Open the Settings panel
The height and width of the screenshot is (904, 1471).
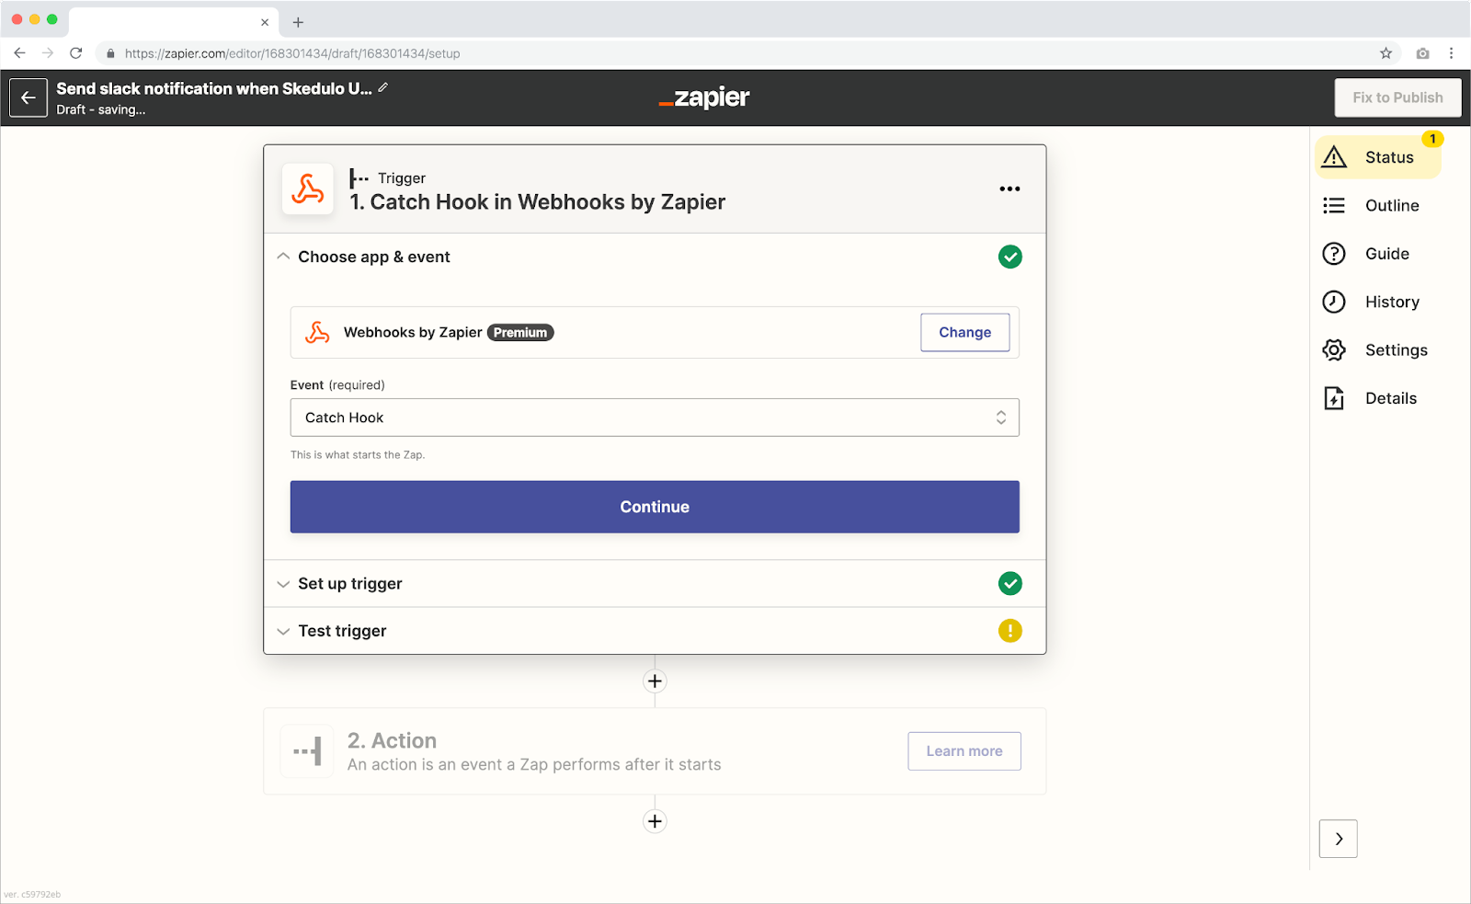click(x=1378, y=350)
